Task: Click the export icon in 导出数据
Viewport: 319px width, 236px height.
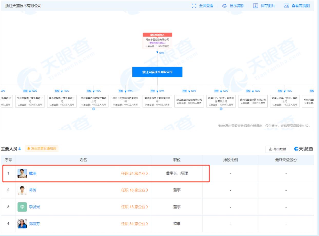Action: (270, 149)
